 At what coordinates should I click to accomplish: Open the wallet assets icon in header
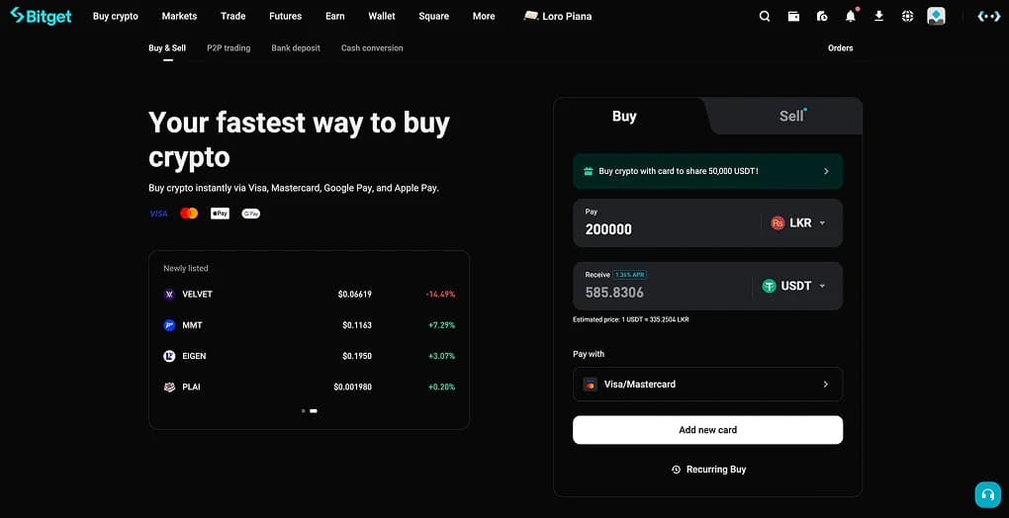(x=793, y=17)
